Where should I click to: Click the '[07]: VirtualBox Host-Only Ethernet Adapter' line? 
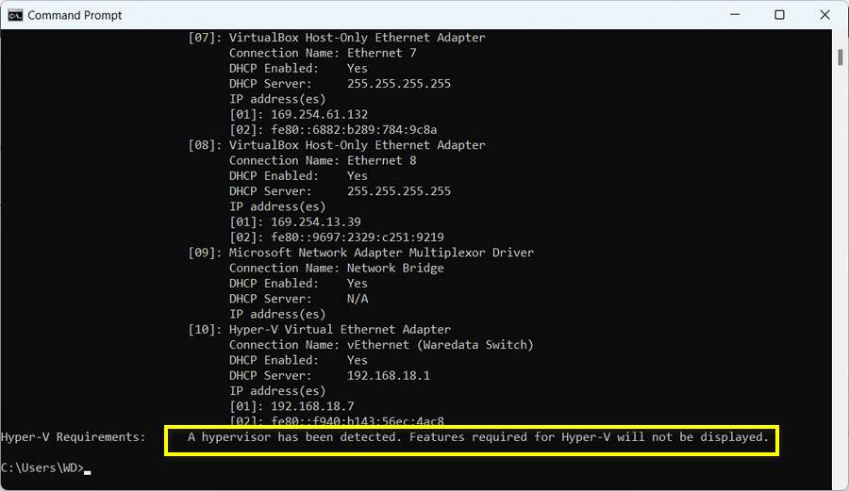(x=336, y=38)
